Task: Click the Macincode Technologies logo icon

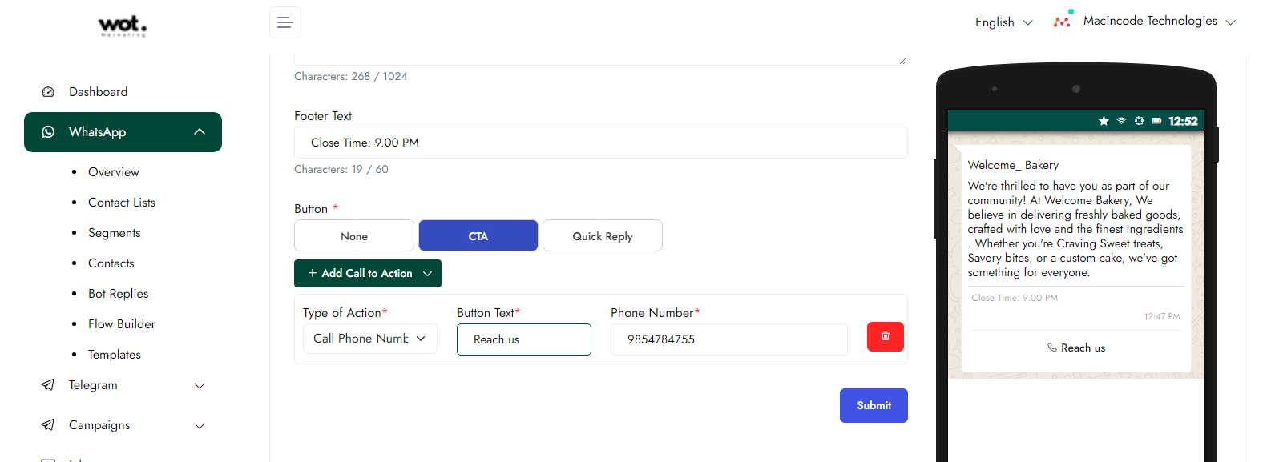Action: coord(1063,21)
